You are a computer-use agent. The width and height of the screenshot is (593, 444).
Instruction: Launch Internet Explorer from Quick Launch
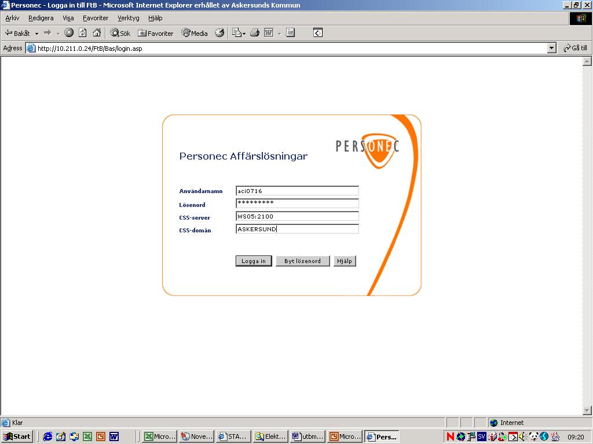coord(47,436)
